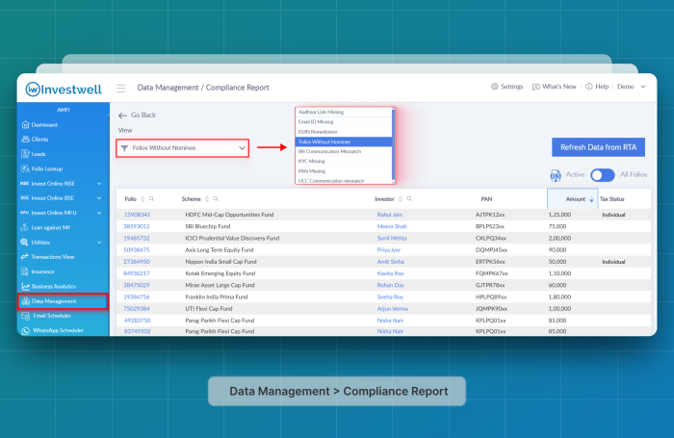The image size is (674, 438).
Task: Toggle Active / All Folios switch
Action: click(602, 175)
